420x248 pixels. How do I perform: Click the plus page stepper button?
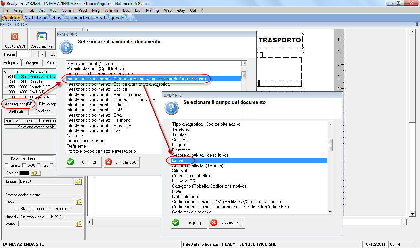[x=42, y=54]
